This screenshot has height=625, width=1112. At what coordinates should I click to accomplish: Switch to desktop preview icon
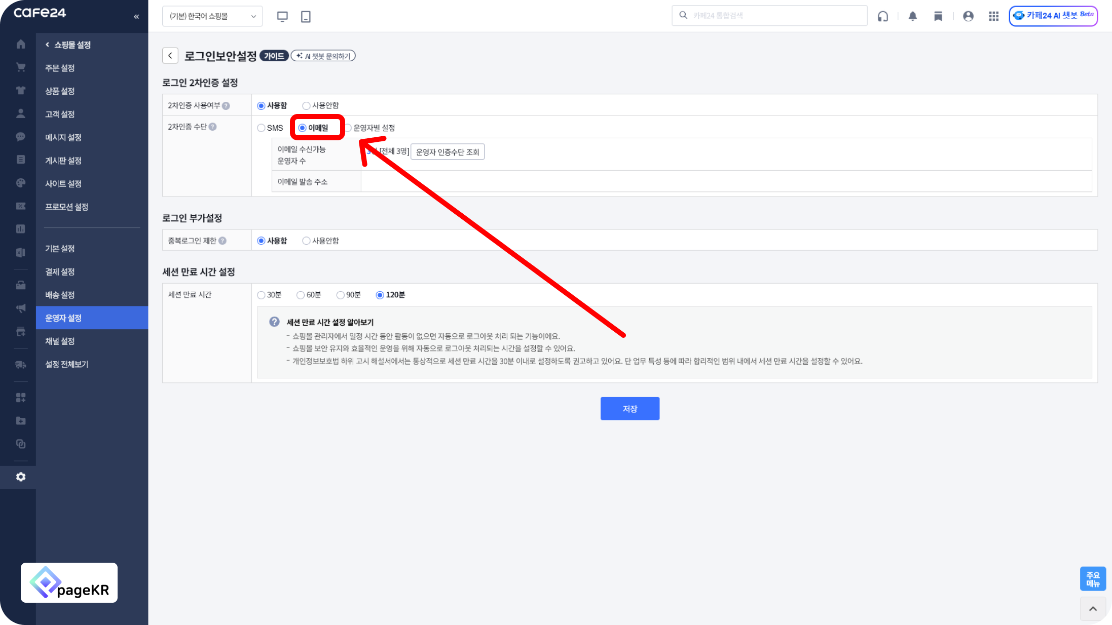click(282, 16)
